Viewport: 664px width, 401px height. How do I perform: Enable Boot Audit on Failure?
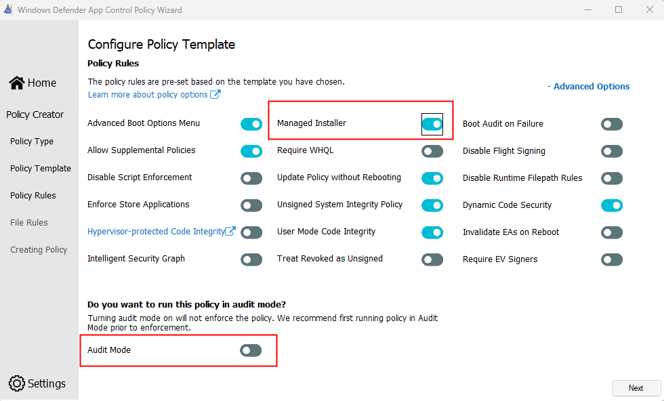(612, 124)
